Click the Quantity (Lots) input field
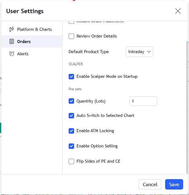Image resolution: width=189 pixels, height=195 pixels. [x=143, y=101]
